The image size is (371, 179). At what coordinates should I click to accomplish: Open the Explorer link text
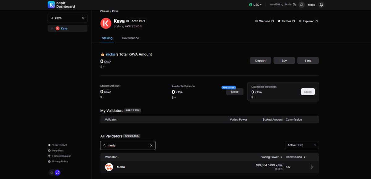click(x=308, y=21)
